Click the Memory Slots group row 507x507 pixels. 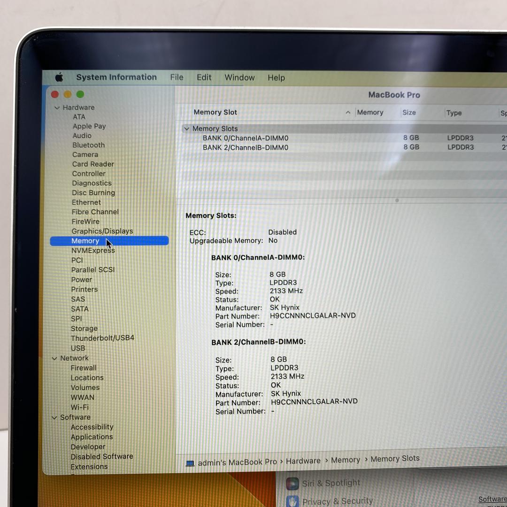(344, 129)
